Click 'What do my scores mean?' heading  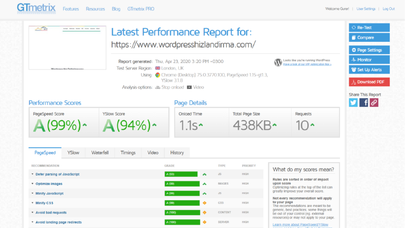[303, 170]
